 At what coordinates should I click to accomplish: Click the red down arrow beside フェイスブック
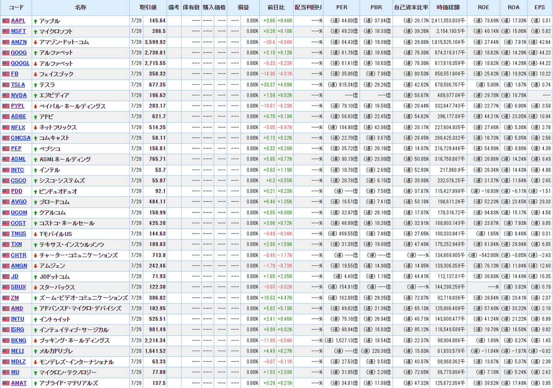coord(35,74)
